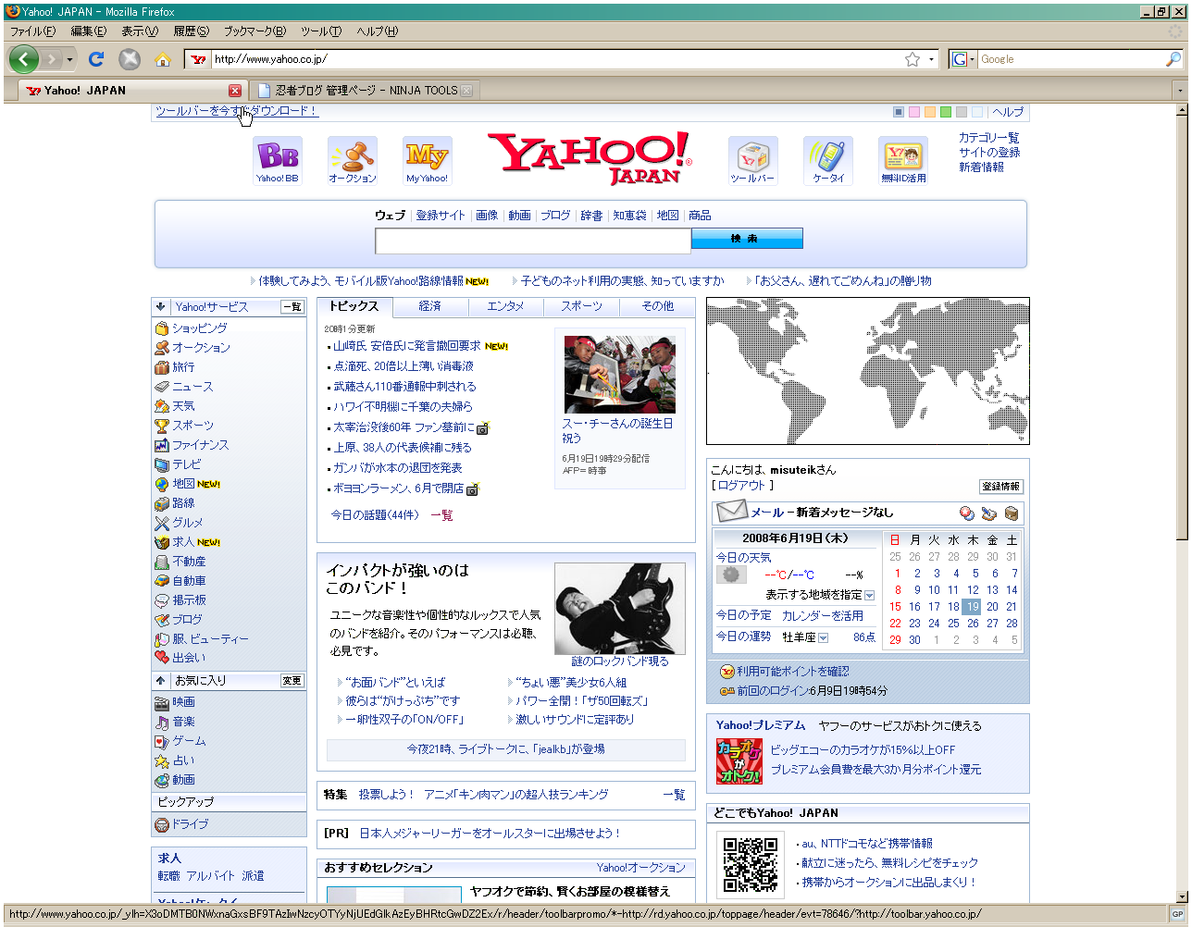Select the 知恵袋 search category tab

click(x=629, y=216)
